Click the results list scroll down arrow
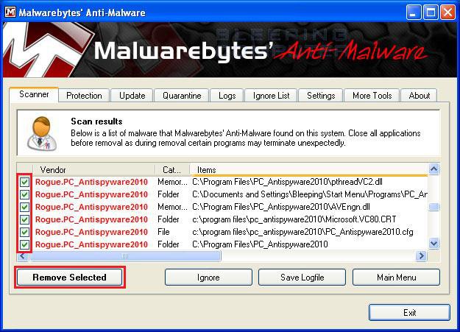This screenshot has width=460, height=332. (x=434, y=244)
